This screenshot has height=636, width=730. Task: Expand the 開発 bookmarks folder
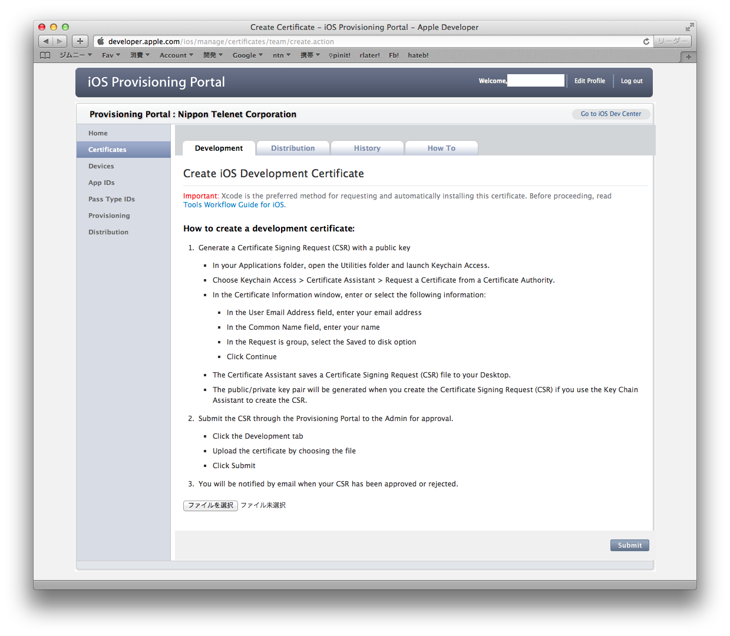[x=213, y=55]
